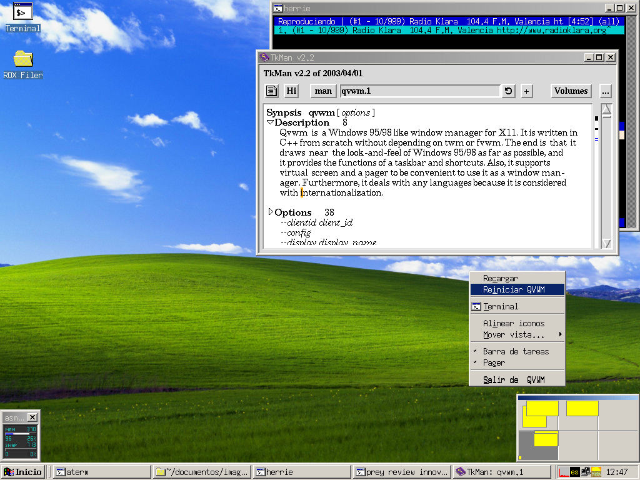
Task: Expand the Options section triangle
Action: click(x=270, y=212)
